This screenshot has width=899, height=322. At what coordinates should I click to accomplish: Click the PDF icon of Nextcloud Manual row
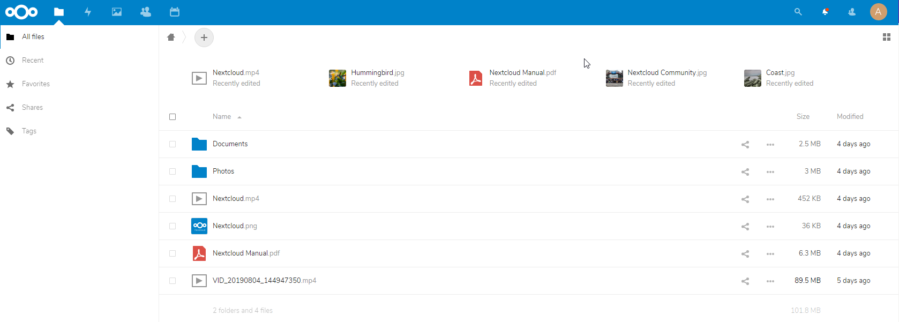coord(199,253)
